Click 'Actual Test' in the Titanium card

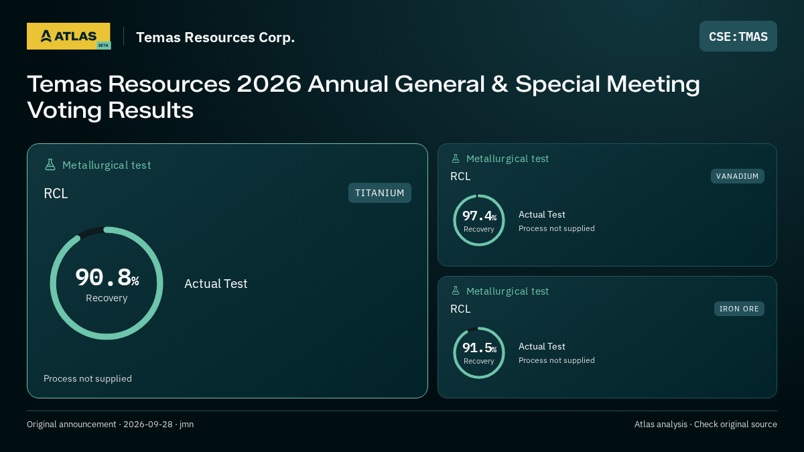point(216,284)
